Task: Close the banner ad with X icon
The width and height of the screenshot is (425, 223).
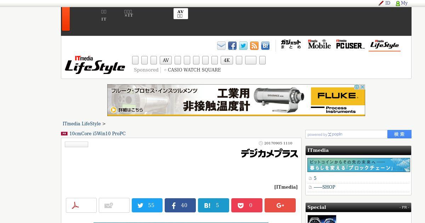Action: click(x=362, y=87)
